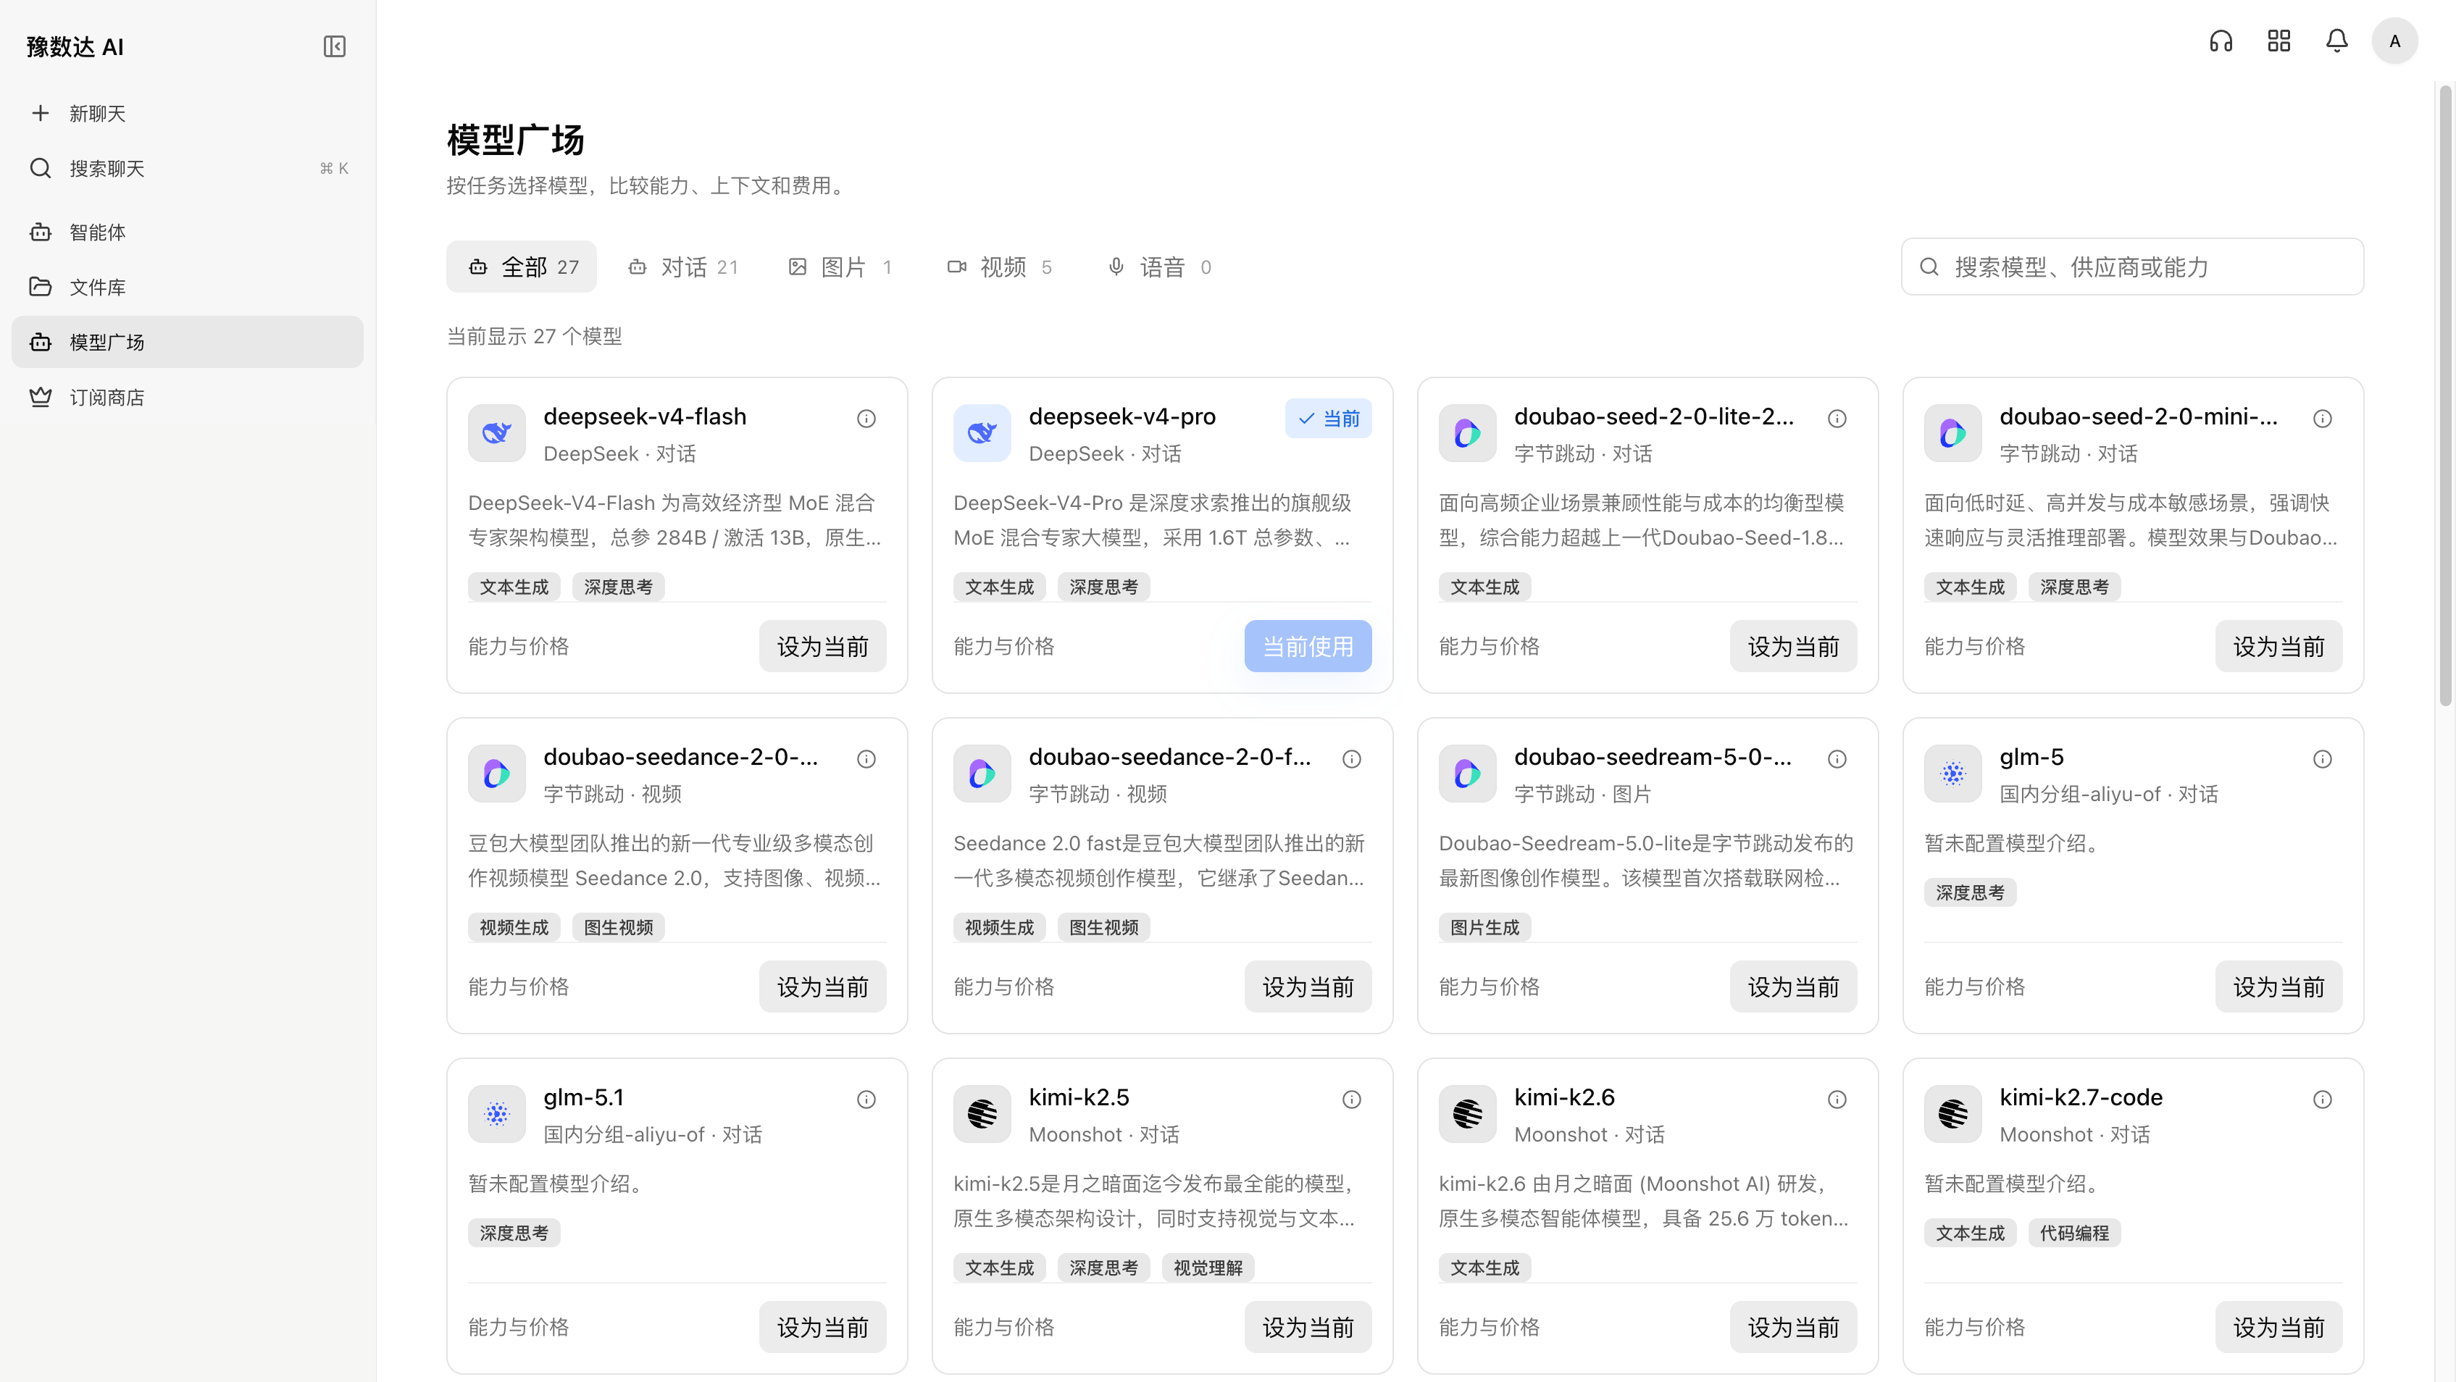Click the 豫数达 AI title

[75, 46]
